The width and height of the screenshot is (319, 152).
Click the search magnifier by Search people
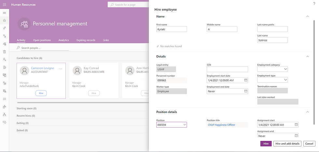(x=18, y=48)
